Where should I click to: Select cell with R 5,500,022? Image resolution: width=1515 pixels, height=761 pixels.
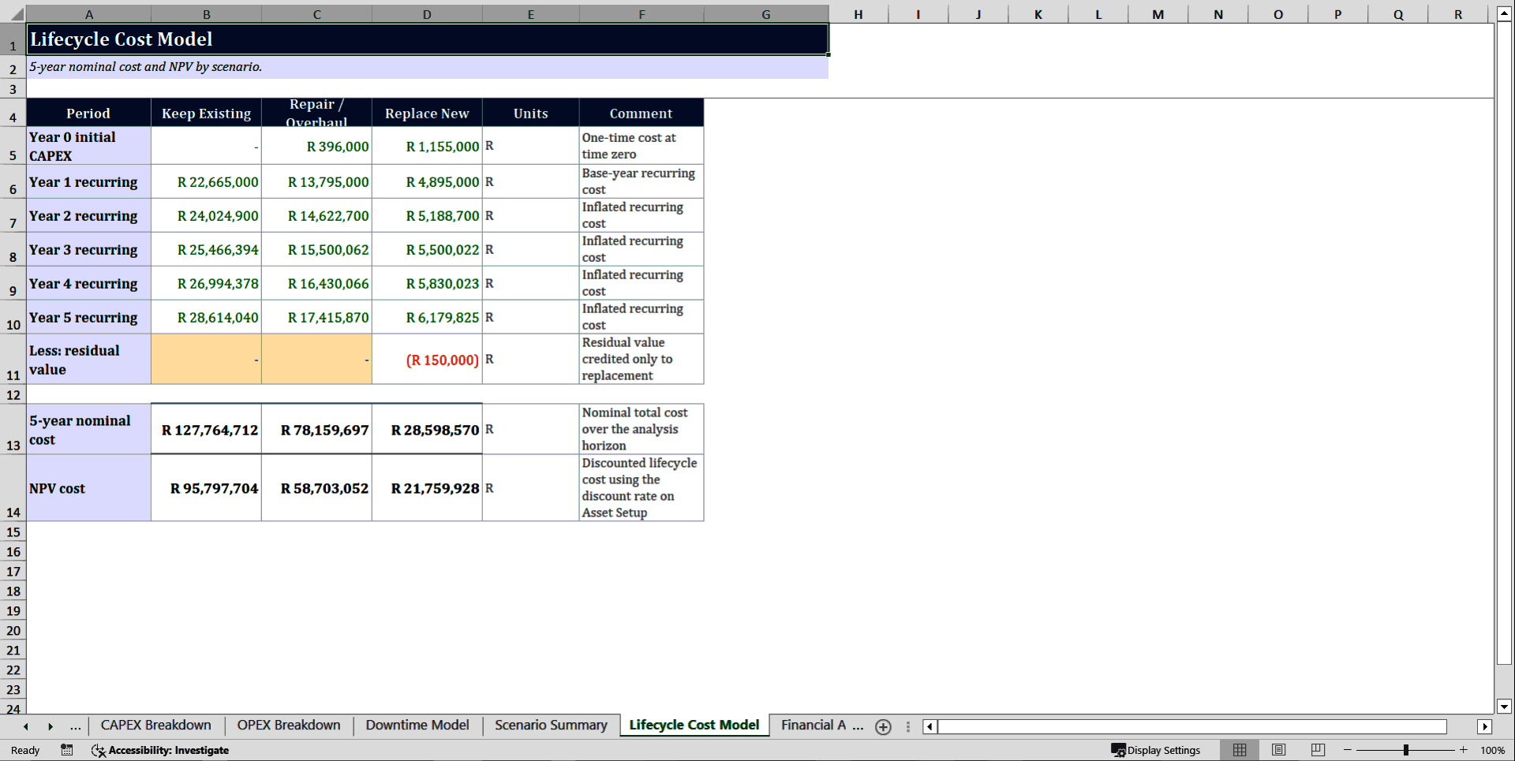coord(427,249)
